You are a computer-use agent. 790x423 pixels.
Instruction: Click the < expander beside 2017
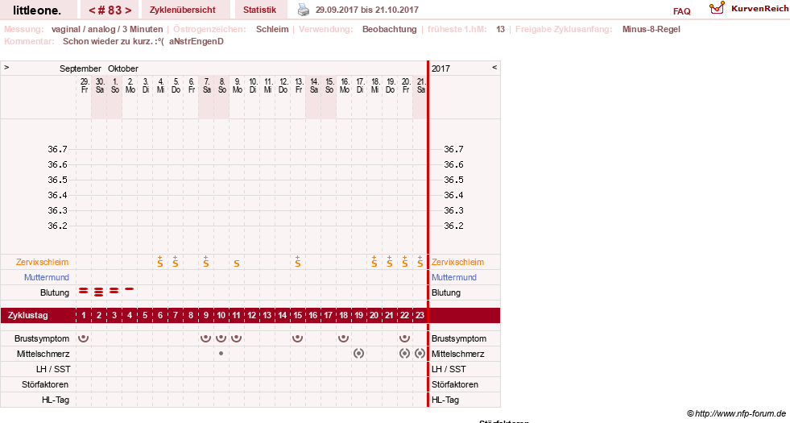click(x=494, y=67)
